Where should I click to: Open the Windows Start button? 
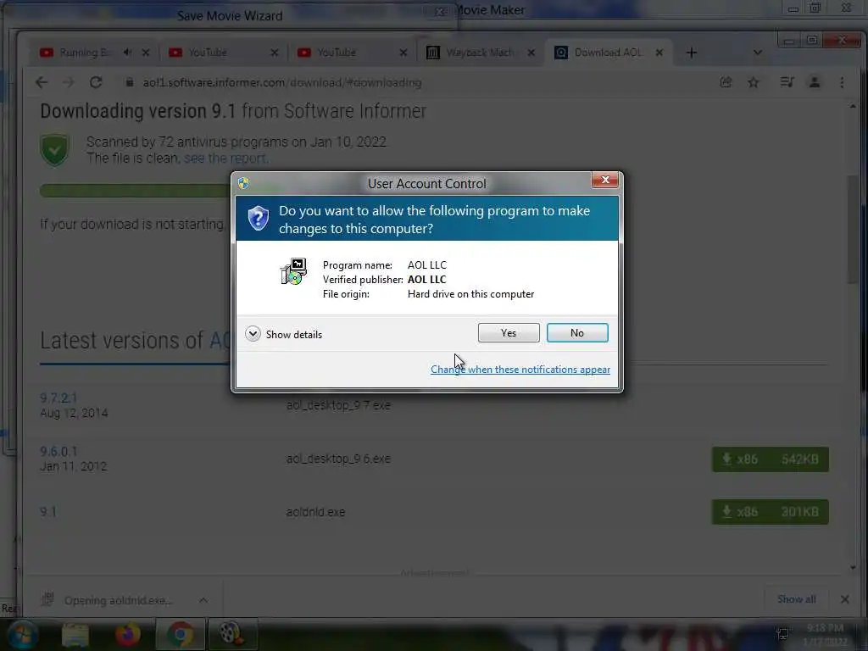[x=22, y=634]
